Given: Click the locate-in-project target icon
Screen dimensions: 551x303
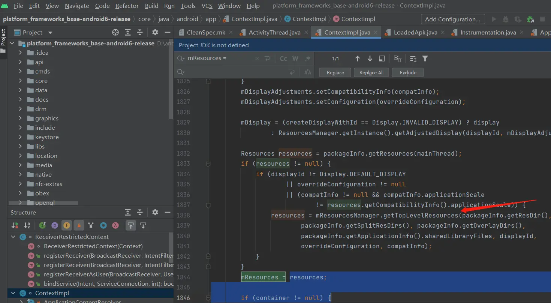Looking at the screenshot, I should point(115,33).
